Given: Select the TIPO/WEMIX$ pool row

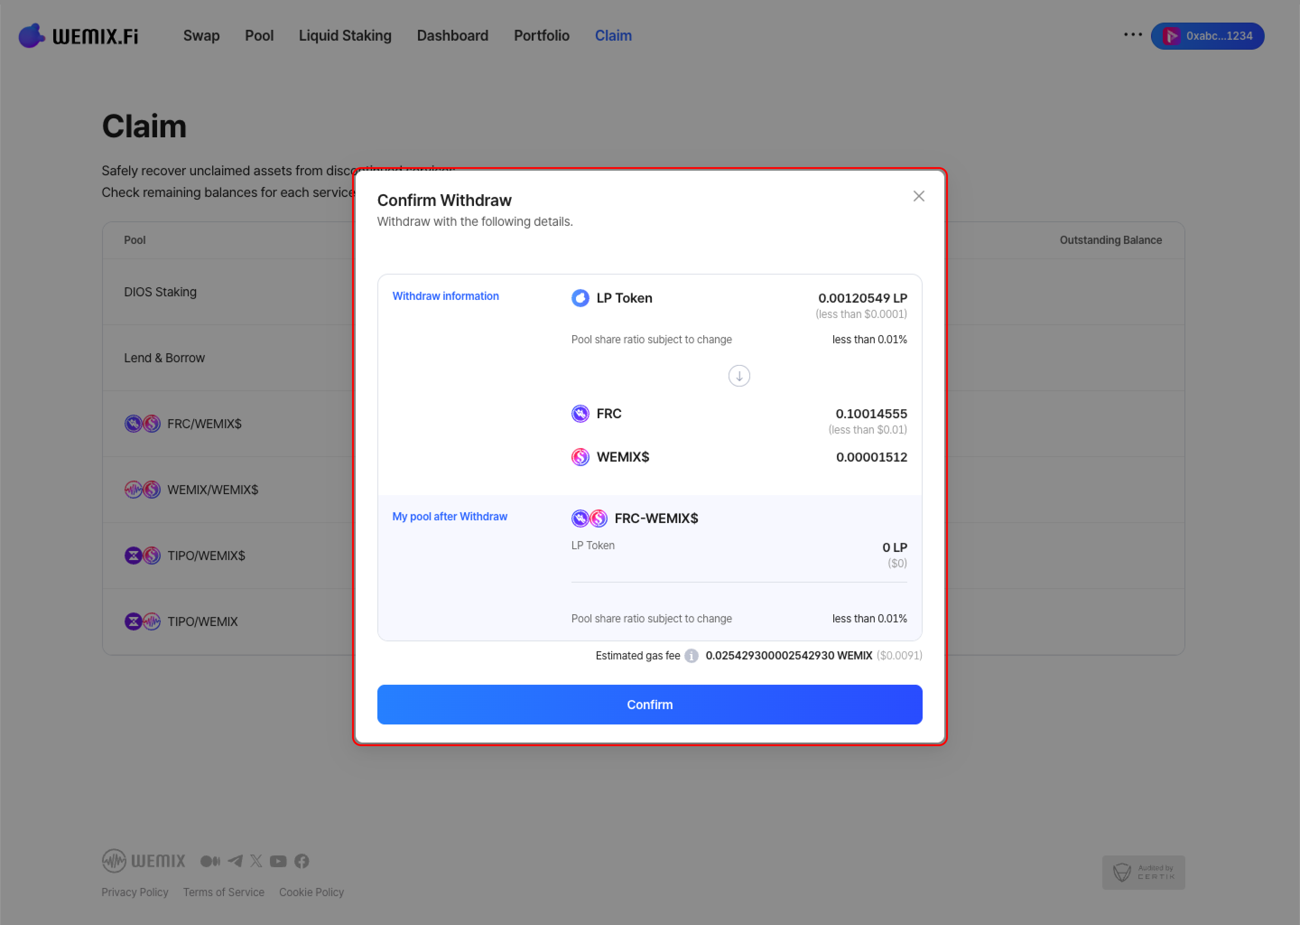Looking at the screenshot, I should [x=206, y=556].
